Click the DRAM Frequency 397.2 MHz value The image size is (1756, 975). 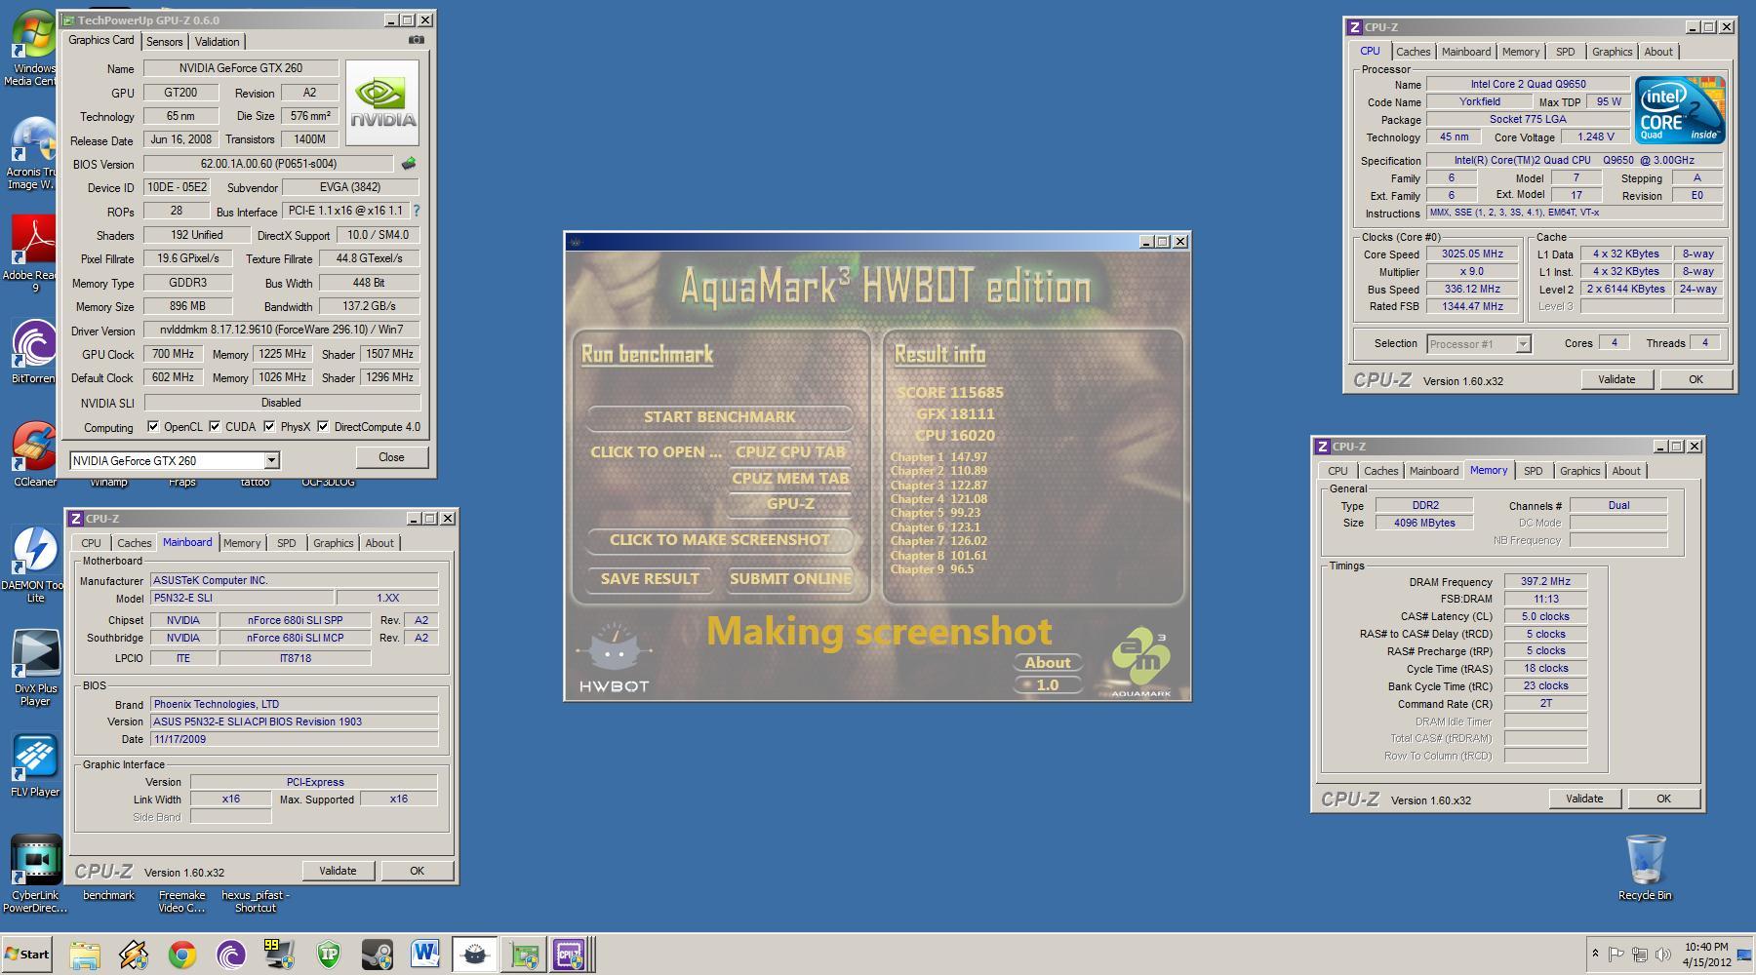(1545, 581)
